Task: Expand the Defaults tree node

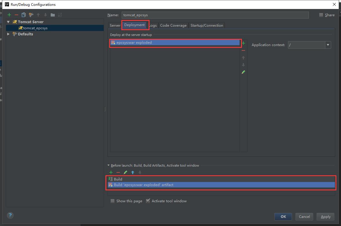Action: point(8,34)
